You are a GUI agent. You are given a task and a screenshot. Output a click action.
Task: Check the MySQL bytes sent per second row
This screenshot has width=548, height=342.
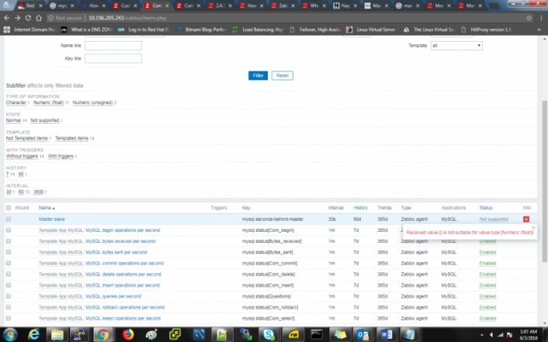pos(9,252)
